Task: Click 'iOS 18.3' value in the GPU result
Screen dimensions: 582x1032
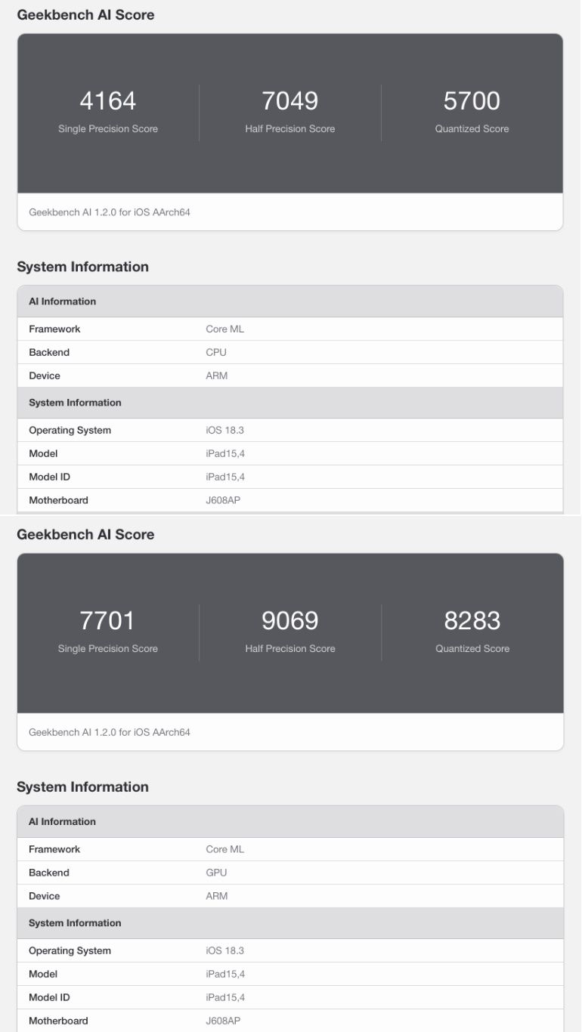Action: click(x=224, y=950)
